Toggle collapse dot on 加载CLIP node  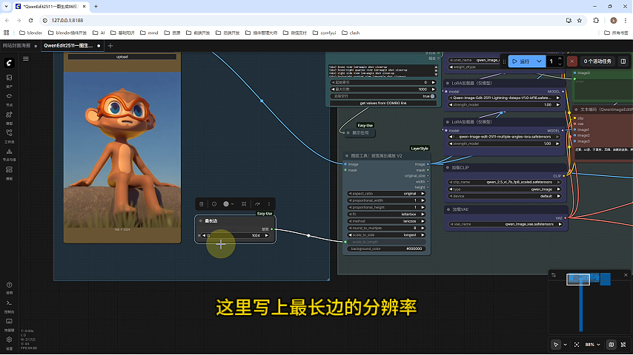[448, 168]
